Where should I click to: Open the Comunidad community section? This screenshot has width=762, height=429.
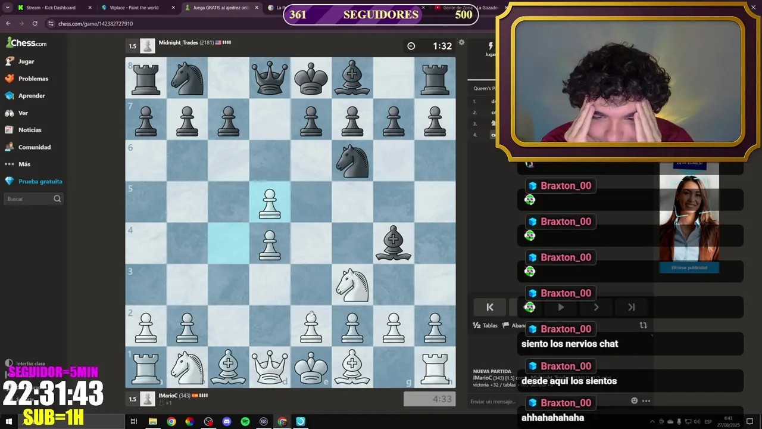pos(28,147)
